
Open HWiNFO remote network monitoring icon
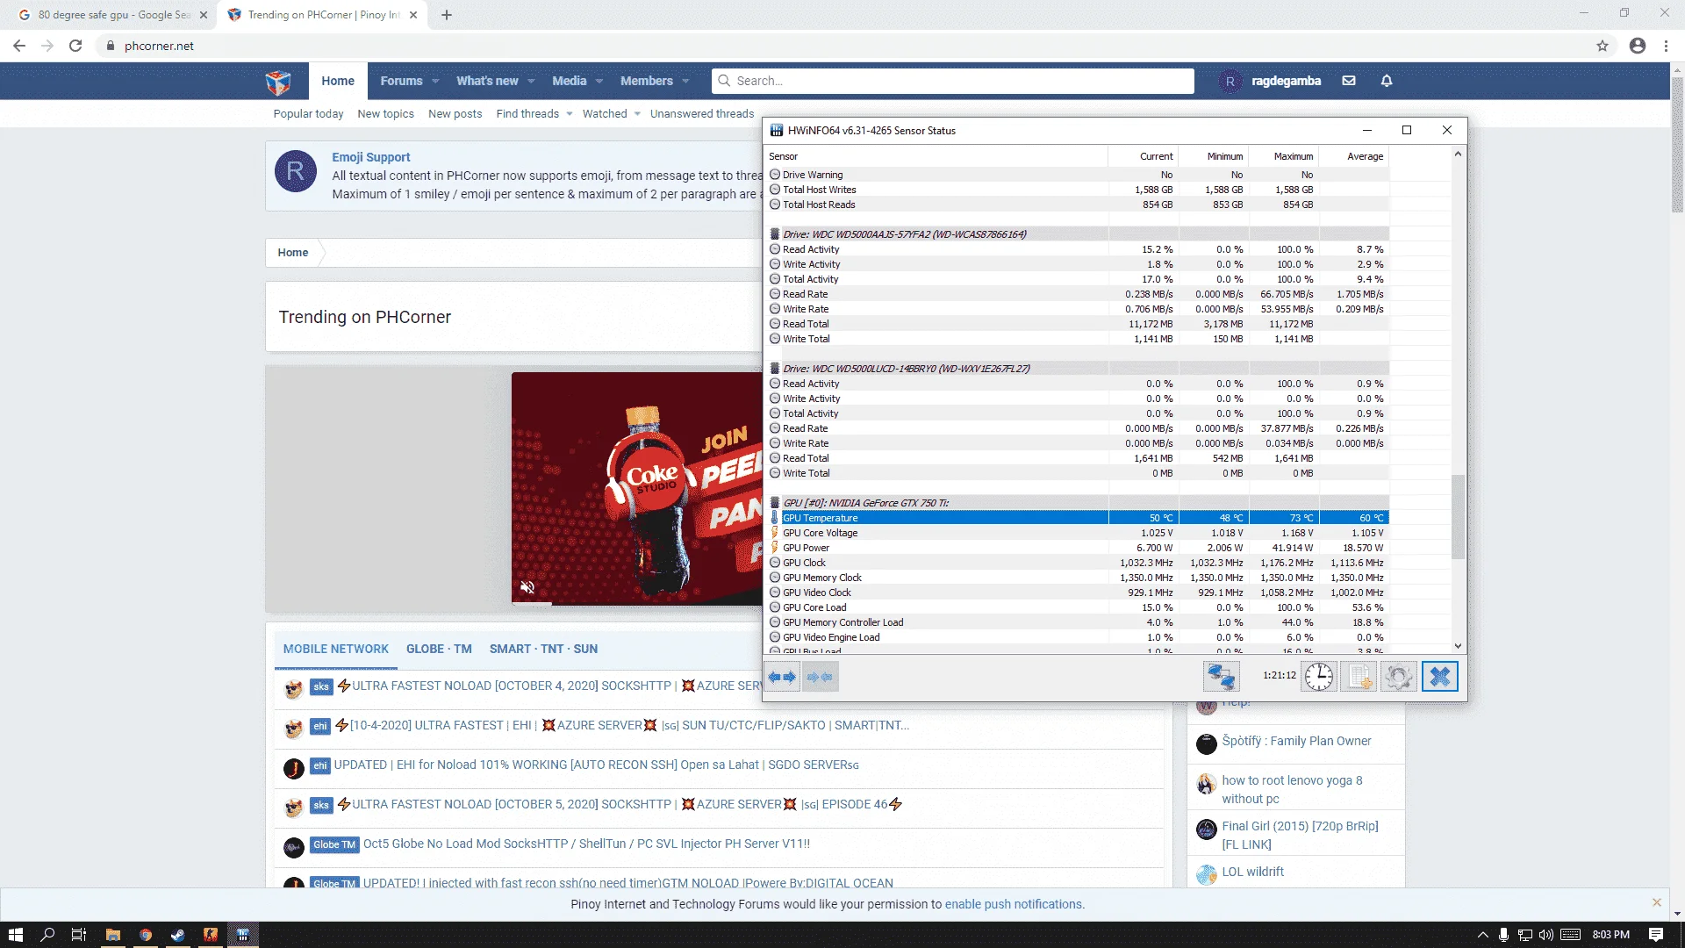click(1221, 677)
